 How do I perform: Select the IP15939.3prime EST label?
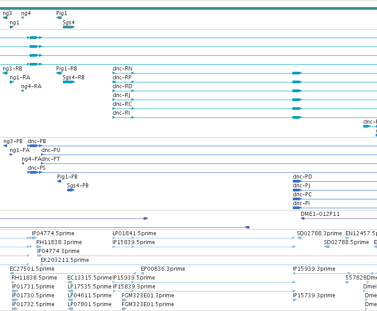click(x=314, y=269)
